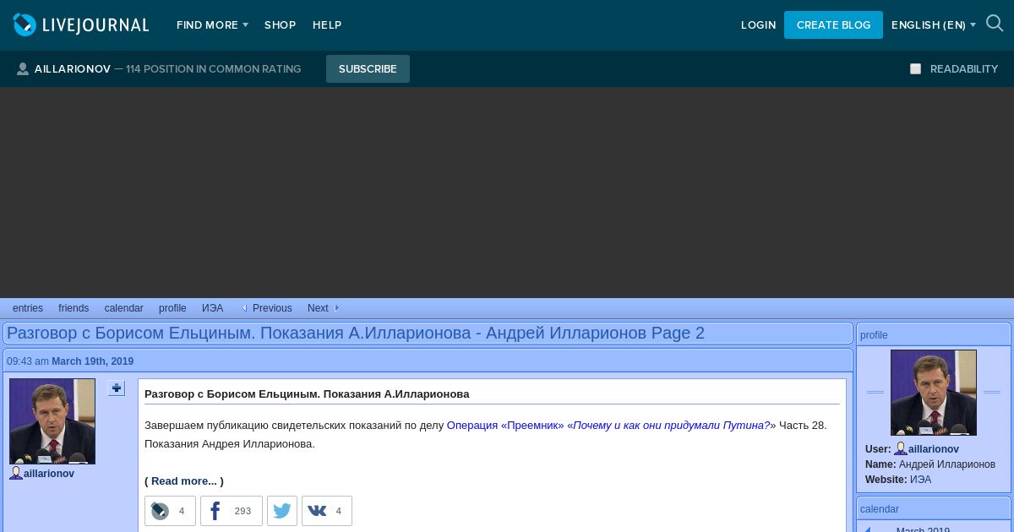Subscribe to aillarionov's journal
The height and width of the screenshot is (532, 1014).
[368, 69]
